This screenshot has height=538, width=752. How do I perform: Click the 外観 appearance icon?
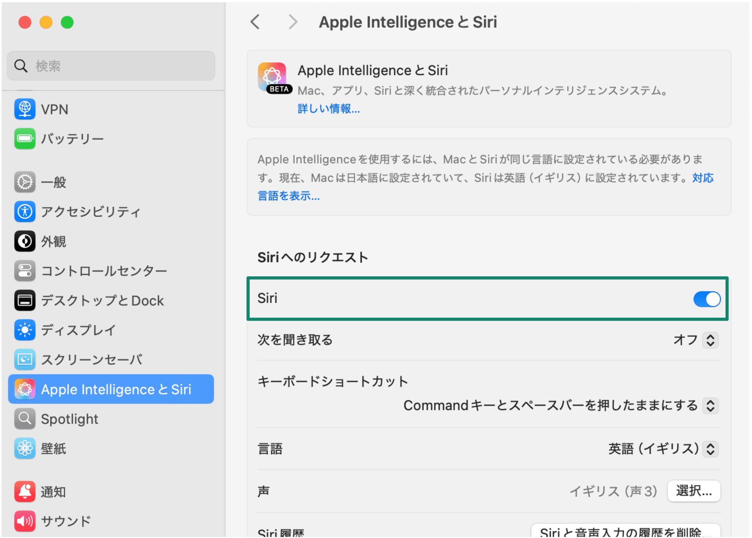[x=24, y=241]
